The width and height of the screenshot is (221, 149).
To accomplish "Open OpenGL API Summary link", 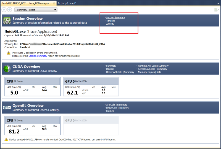I will click(x=122, y=105).
